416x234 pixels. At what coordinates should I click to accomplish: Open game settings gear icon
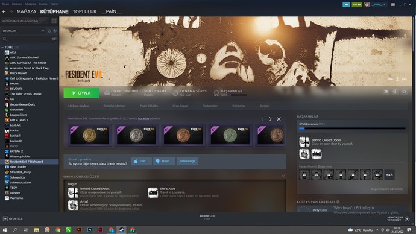(x=386, y=92)
